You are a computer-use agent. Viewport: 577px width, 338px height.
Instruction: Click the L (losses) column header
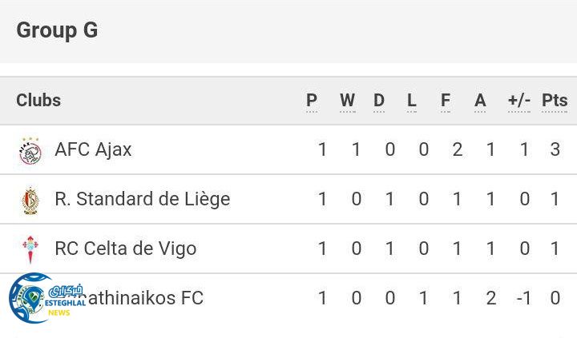point(412,101)
